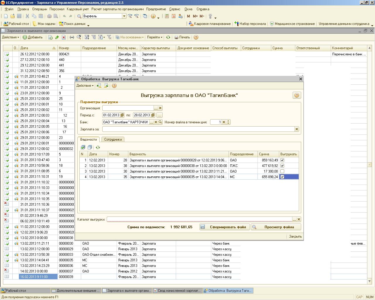Open the search combo dropdown containing Вирфель

[x=124, y=16]
